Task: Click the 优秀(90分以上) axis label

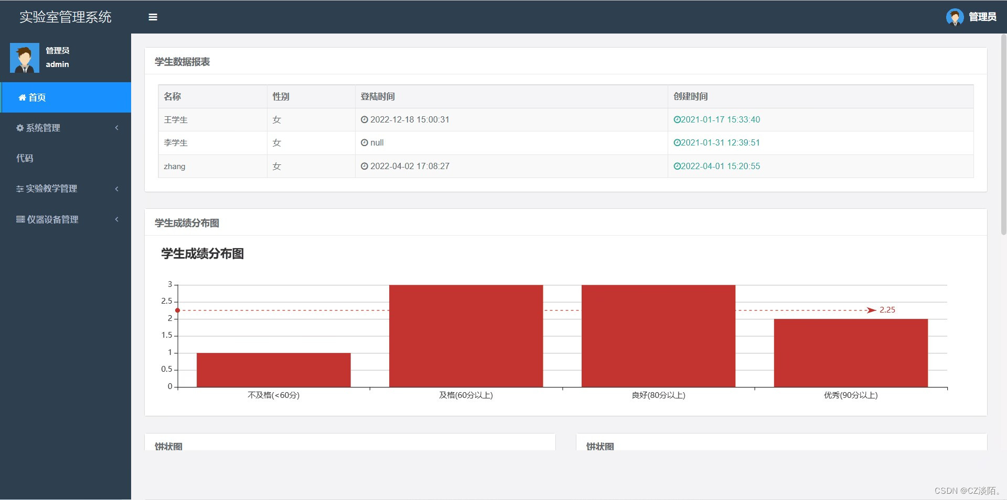Action: click(x=851, y=395)
